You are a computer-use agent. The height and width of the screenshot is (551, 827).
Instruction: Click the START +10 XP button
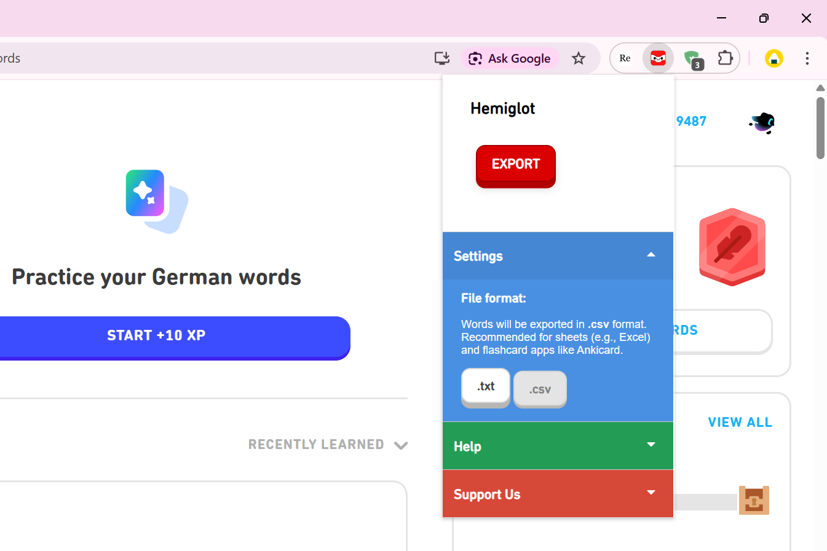(156, 335)
